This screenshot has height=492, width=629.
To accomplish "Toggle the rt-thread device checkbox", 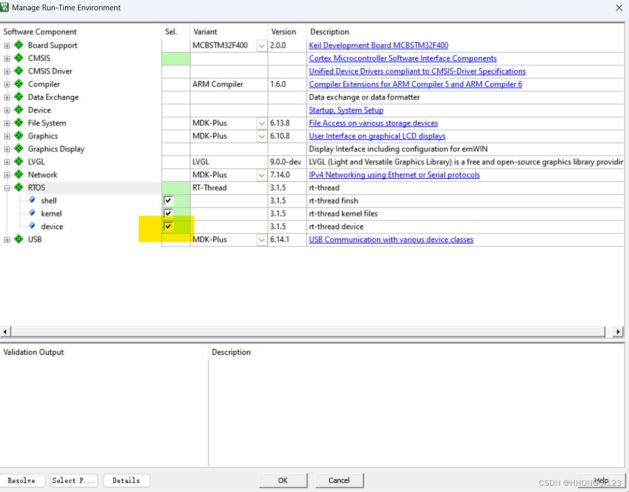I will (168, 226).
